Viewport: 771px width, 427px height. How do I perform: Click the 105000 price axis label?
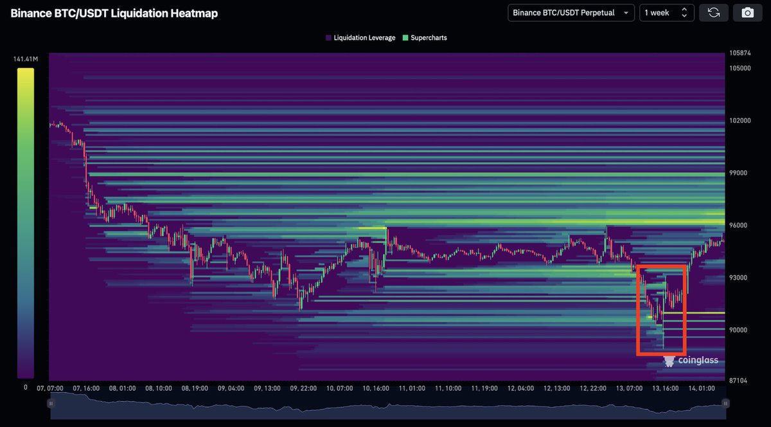click(x=740, y=68)
